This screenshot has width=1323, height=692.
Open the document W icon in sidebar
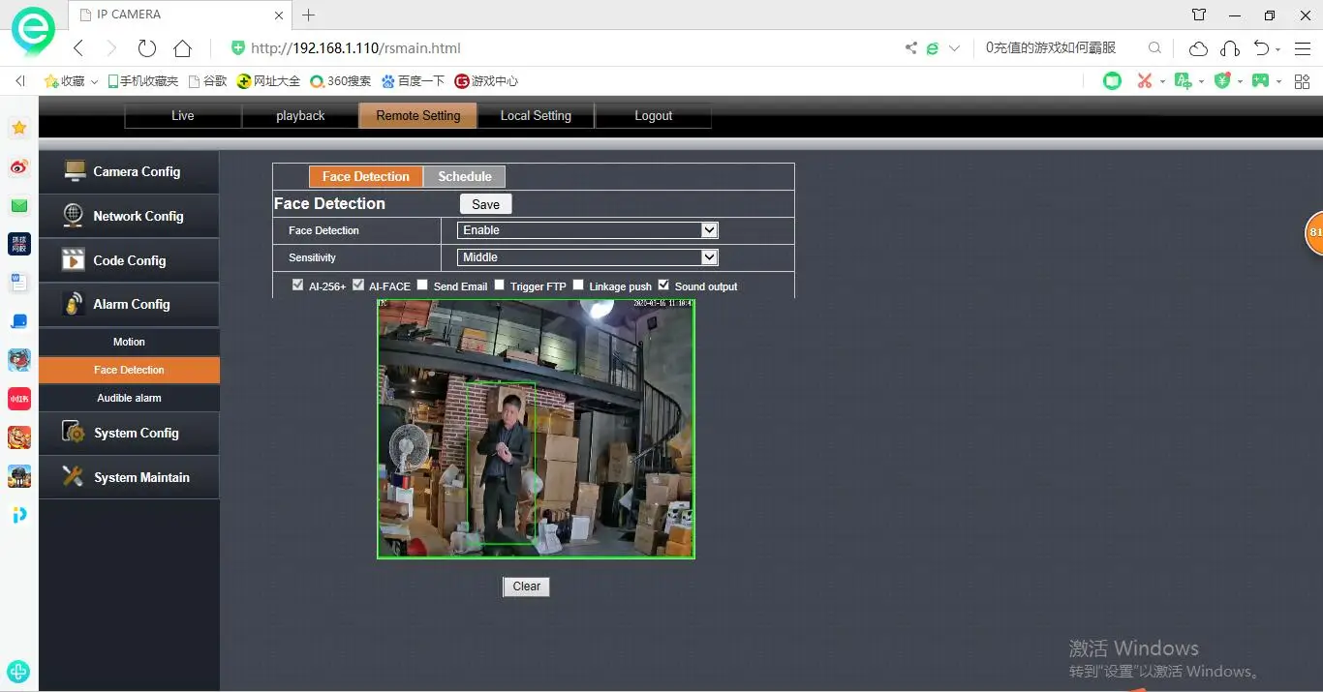pyautogui.click(x=19, y=283)
